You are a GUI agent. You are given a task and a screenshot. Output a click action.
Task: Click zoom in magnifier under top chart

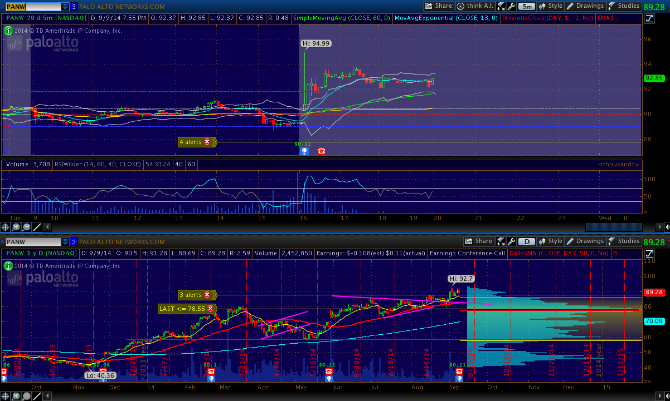click(16, 227)
